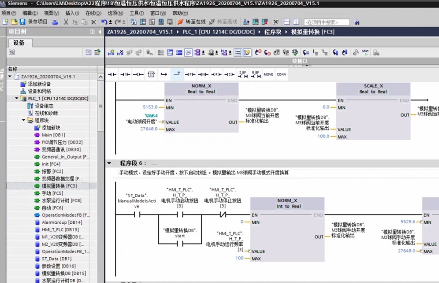Click the 转至离线 go offline button
The image size is (439, 283).
(223, 22)
